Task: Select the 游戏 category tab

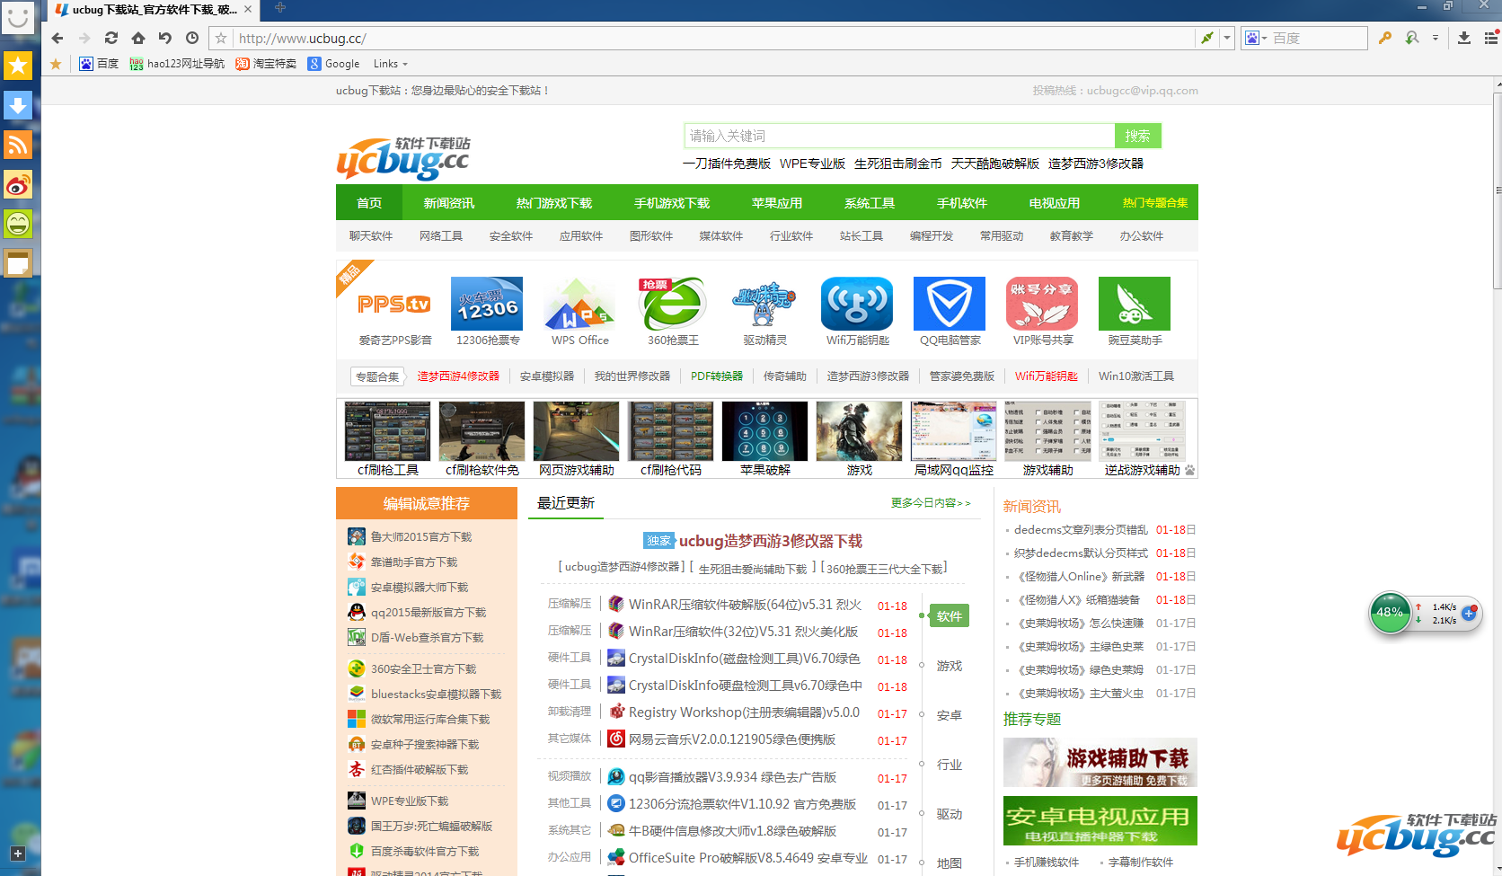Action: pyautogui.click(x=949, y=666)
